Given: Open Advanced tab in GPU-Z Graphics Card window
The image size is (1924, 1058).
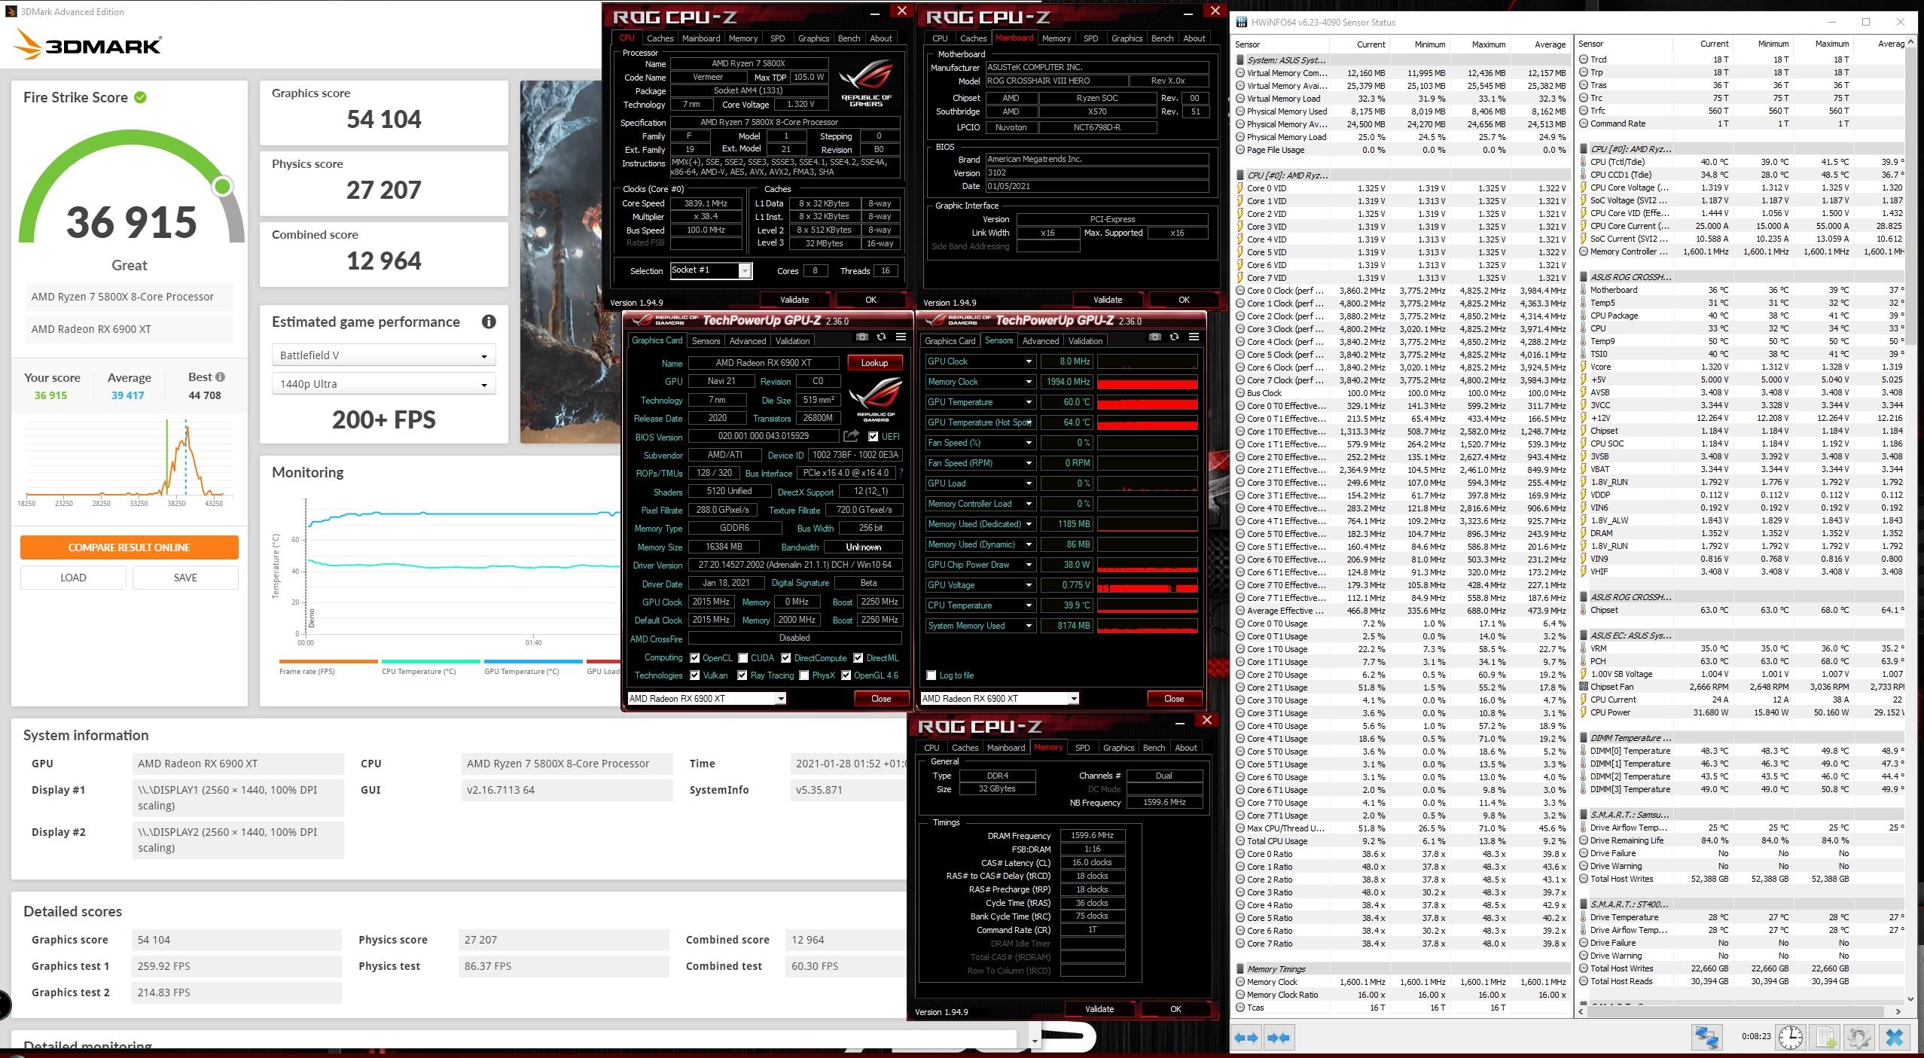Looking at the screenshot, I should 747,341.
